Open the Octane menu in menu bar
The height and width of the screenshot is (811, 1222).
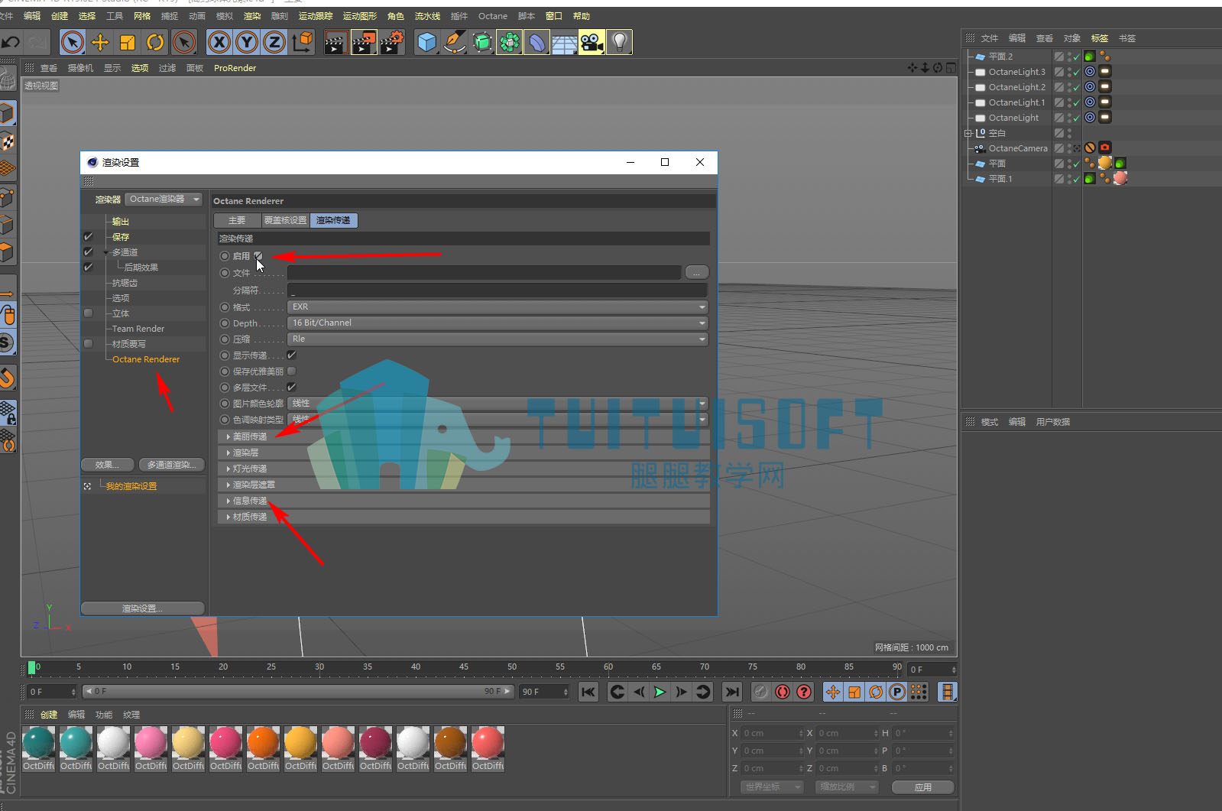click(x=492, y=16)
